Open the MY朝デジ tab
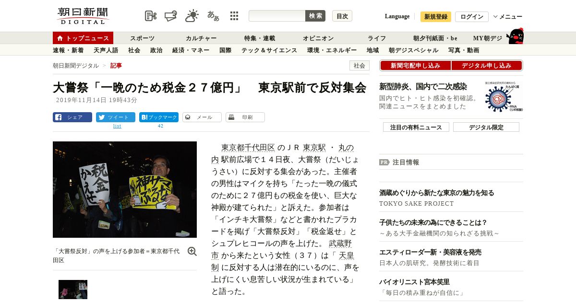 coord(488,38)
